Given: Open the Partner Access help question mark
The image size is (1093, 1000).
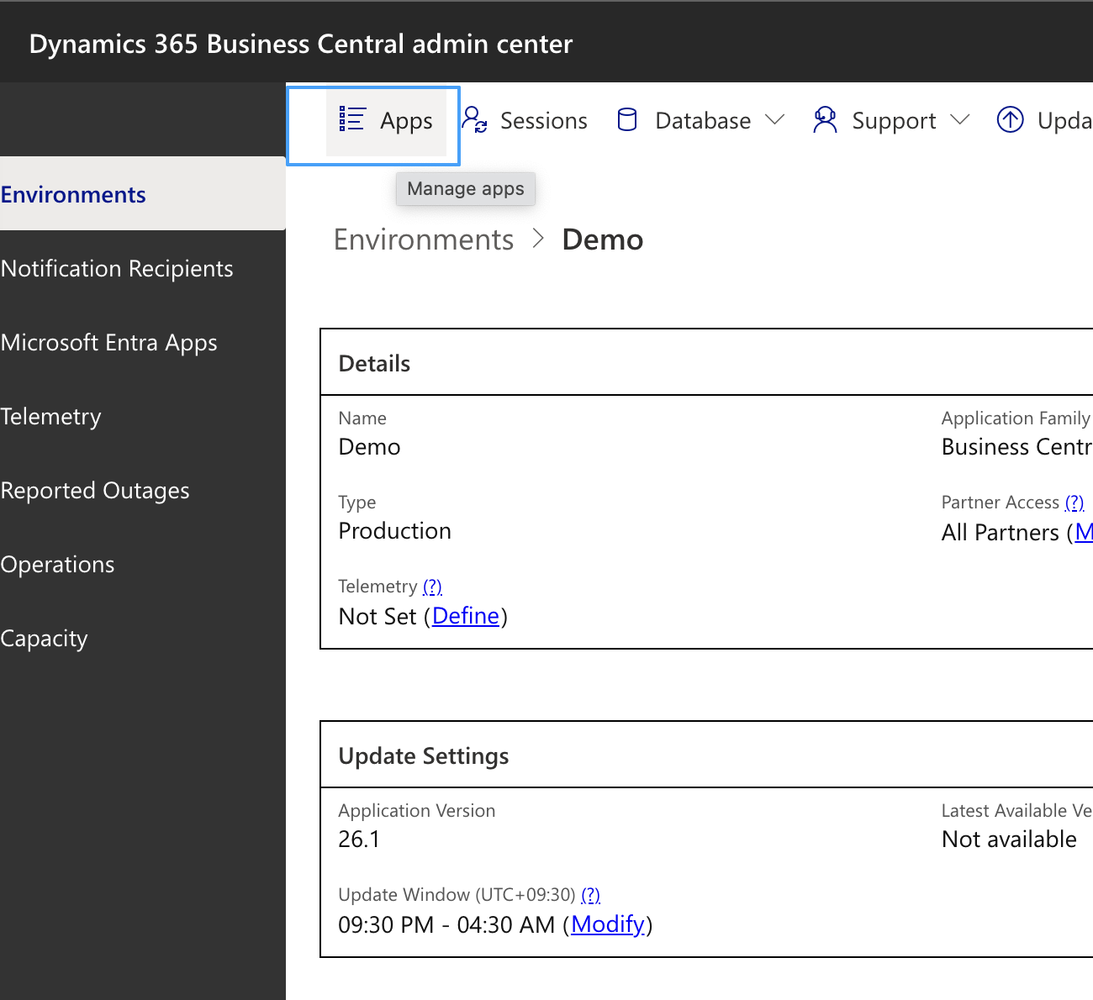Looking at the screenshot, I should pos(1075,502).
